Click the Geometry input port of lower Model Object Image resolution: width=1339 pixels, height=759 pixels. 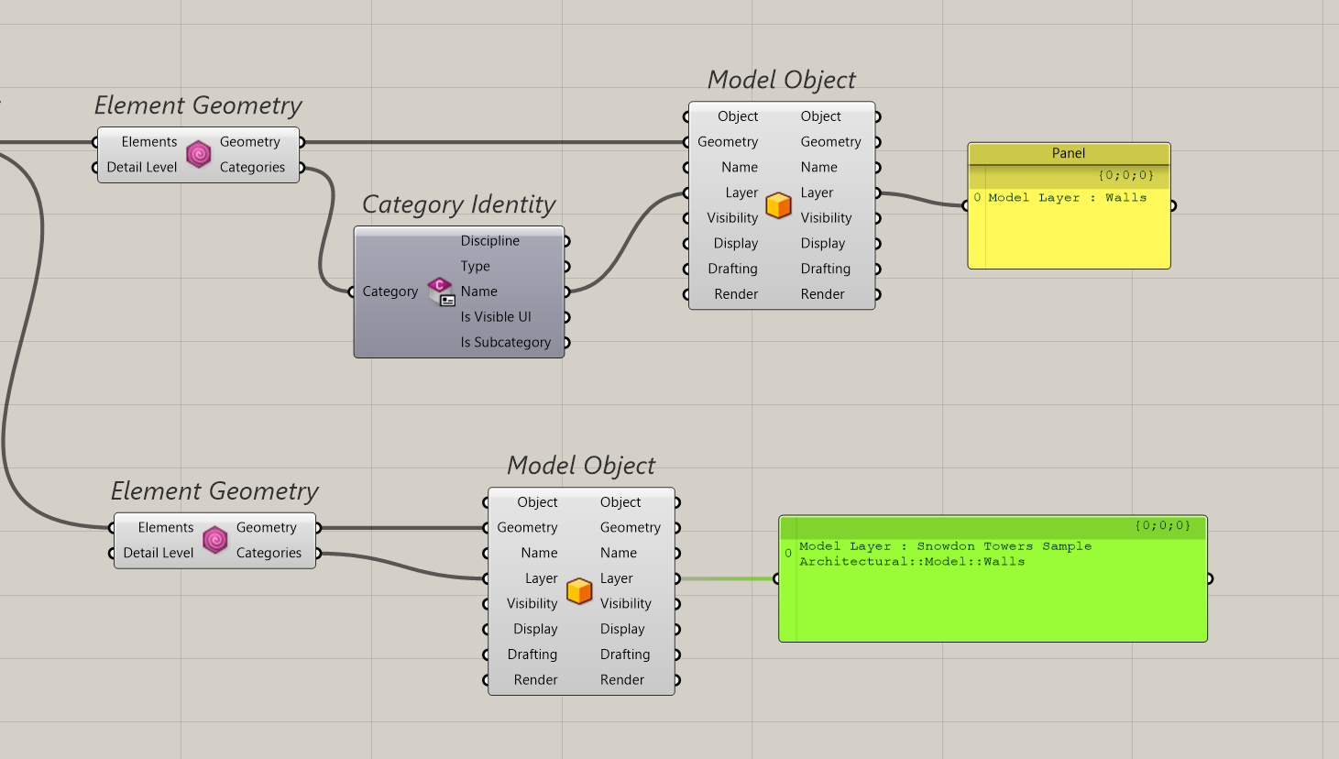(x=485, y=527)
